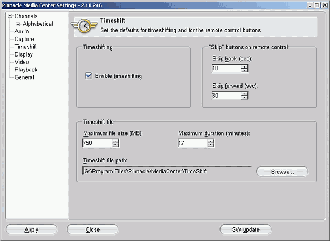Select Alphabetical under Channels
Image resolution: width=330 pixels, height=241 pixels.
click(x=37, y=24)
